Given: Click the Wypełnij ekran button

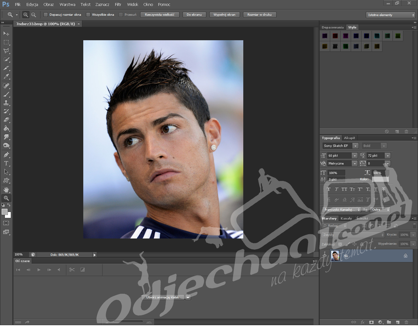Looking at the screenshot, I should click(x=224, y=15).
